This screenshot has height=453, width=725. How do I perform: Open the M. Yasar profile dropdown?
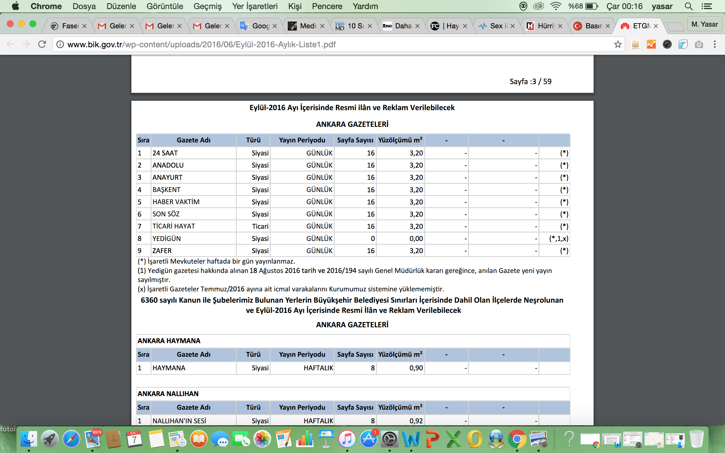704,24
